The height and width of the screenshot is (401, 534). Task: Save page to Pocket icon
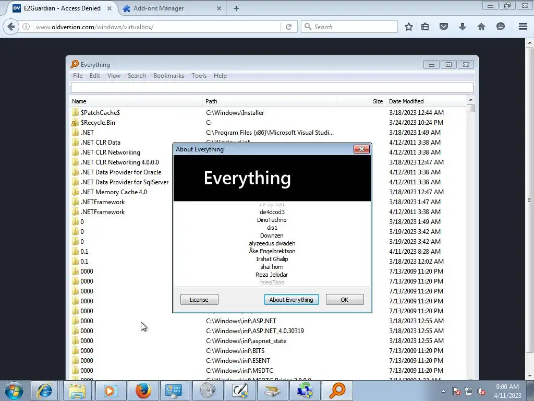tap(443, 27)
